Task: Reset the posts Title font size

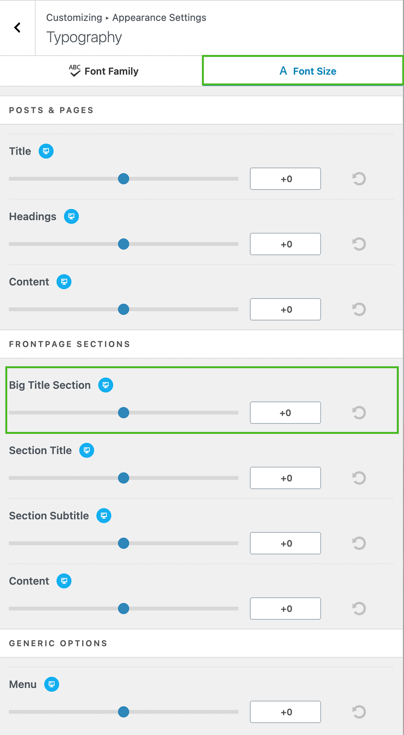Action: click(359, 179)
